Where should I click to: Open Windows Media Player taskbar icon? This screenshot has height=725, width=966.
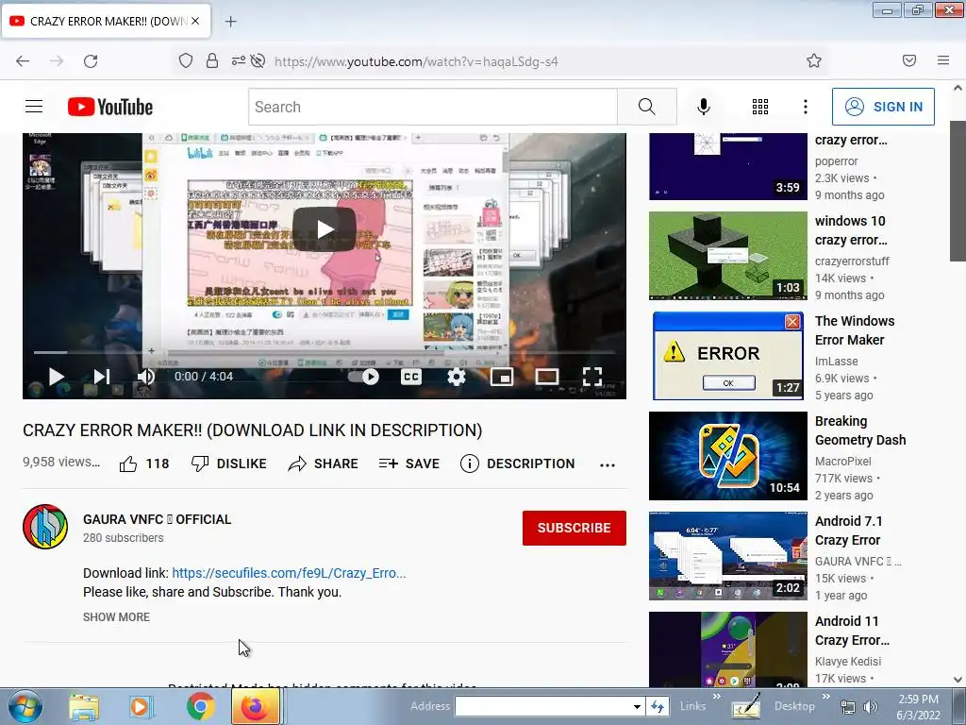tap(141, 706)
